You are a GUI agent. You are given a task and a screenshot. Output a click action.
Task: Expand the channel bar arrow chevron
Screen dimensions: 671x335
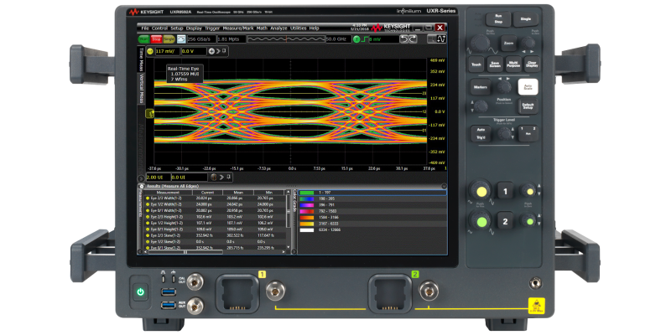tap(218, 51)
